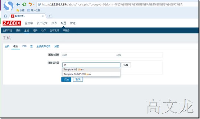Go to 主机群组 submenu

(7, 31)
